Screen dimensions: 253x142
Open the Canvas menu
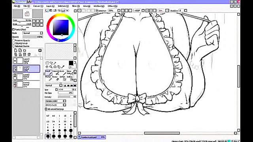(x=38, y=6)
